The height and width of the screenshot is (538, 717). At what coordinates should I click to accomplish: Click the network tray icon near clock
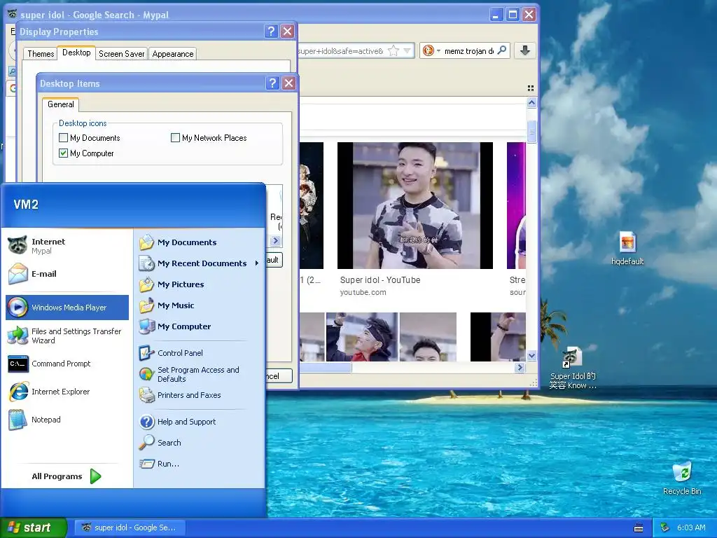point(665,527)
